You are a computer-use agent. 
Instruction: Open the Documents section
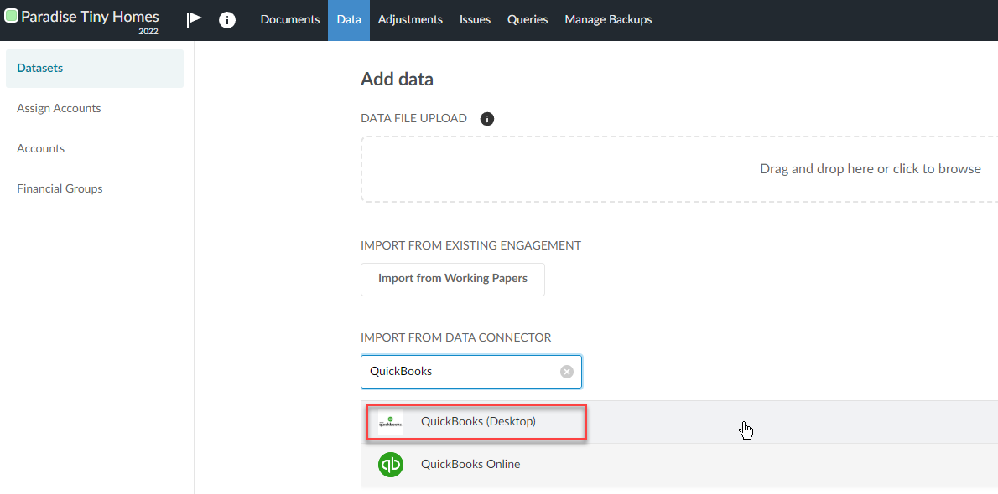click(289, 19)
